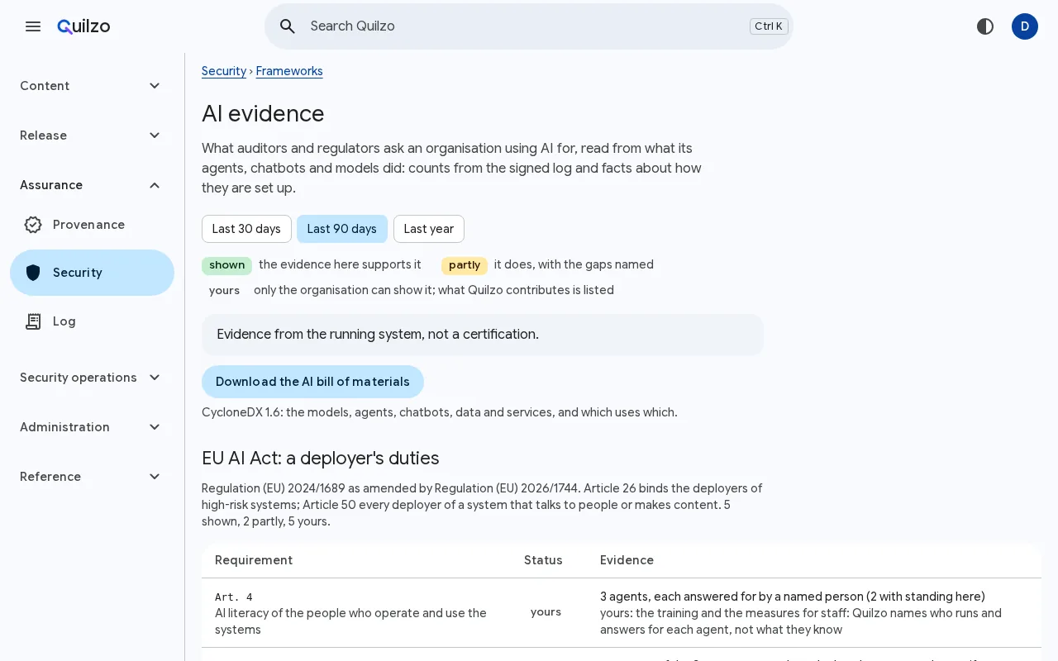Screen dimensions: 1058x661
Task: Open the user avatar D menu
Action: point(1025,26)
